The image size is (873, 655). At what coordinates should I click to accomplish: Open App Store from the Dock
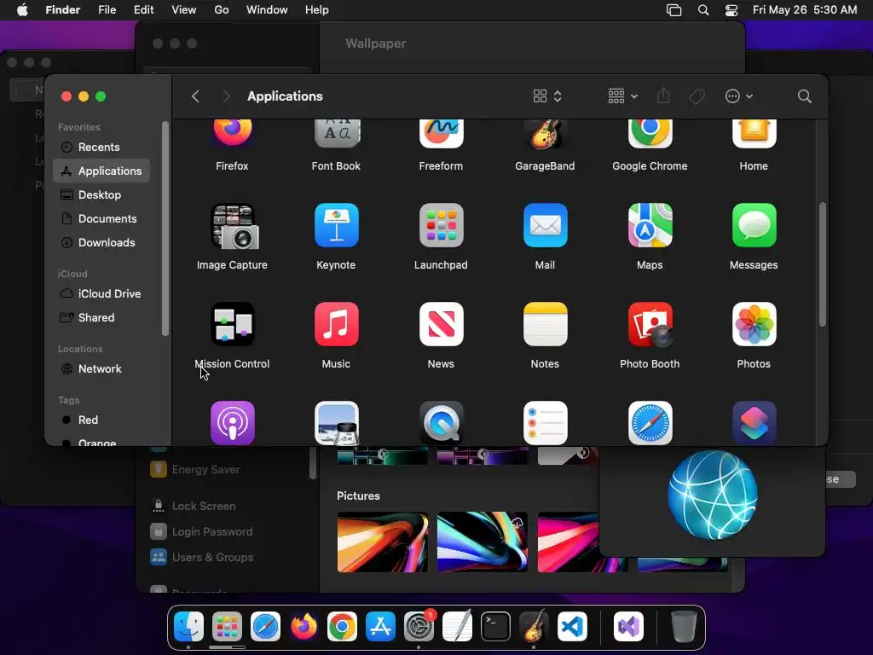point(380,626)
